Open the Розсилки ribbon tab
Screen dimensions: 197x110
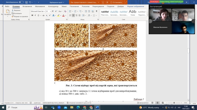(86, 6)
